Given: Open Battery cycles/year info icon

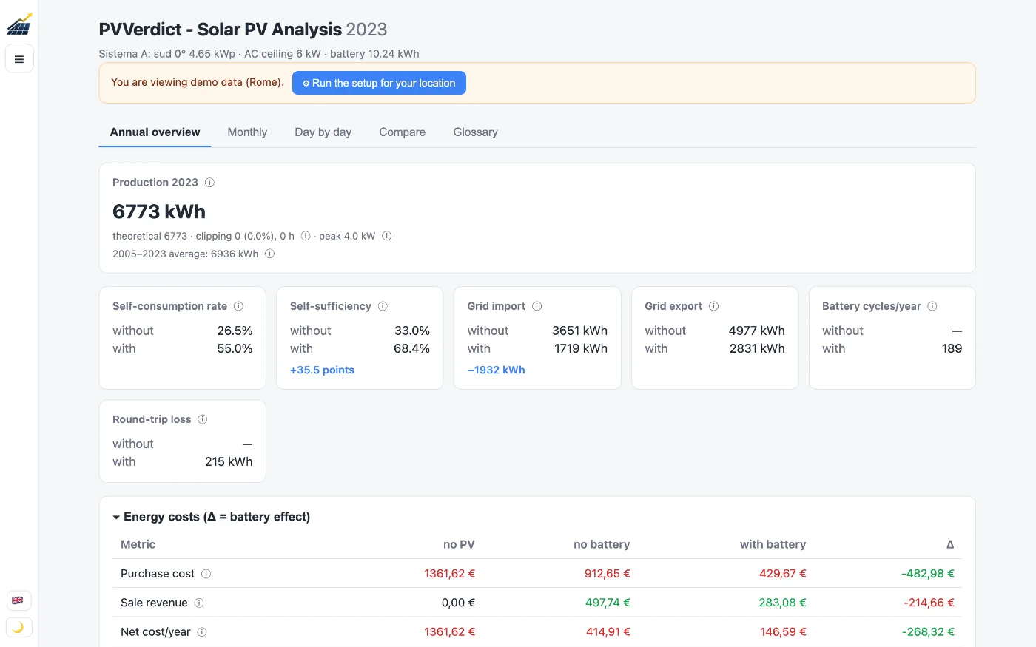Looking at the screenshot, I should tap(932, 306).
